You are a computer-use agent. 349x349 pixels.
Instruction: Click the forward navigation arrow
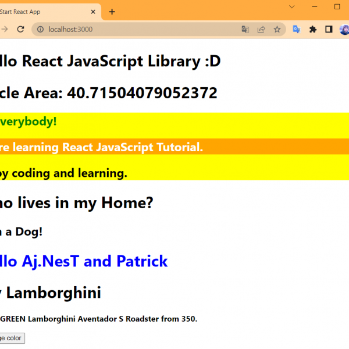[x=5, y=29]
